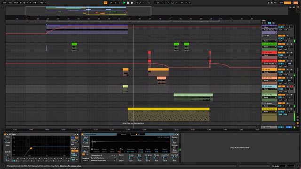Adjust the reverb Stereo knob
This screenshot has height=169, width=301.
174,140
